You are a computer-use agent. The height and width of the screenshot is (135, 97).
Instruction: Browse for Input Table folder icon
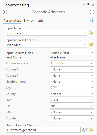click(x=91, y=33)
